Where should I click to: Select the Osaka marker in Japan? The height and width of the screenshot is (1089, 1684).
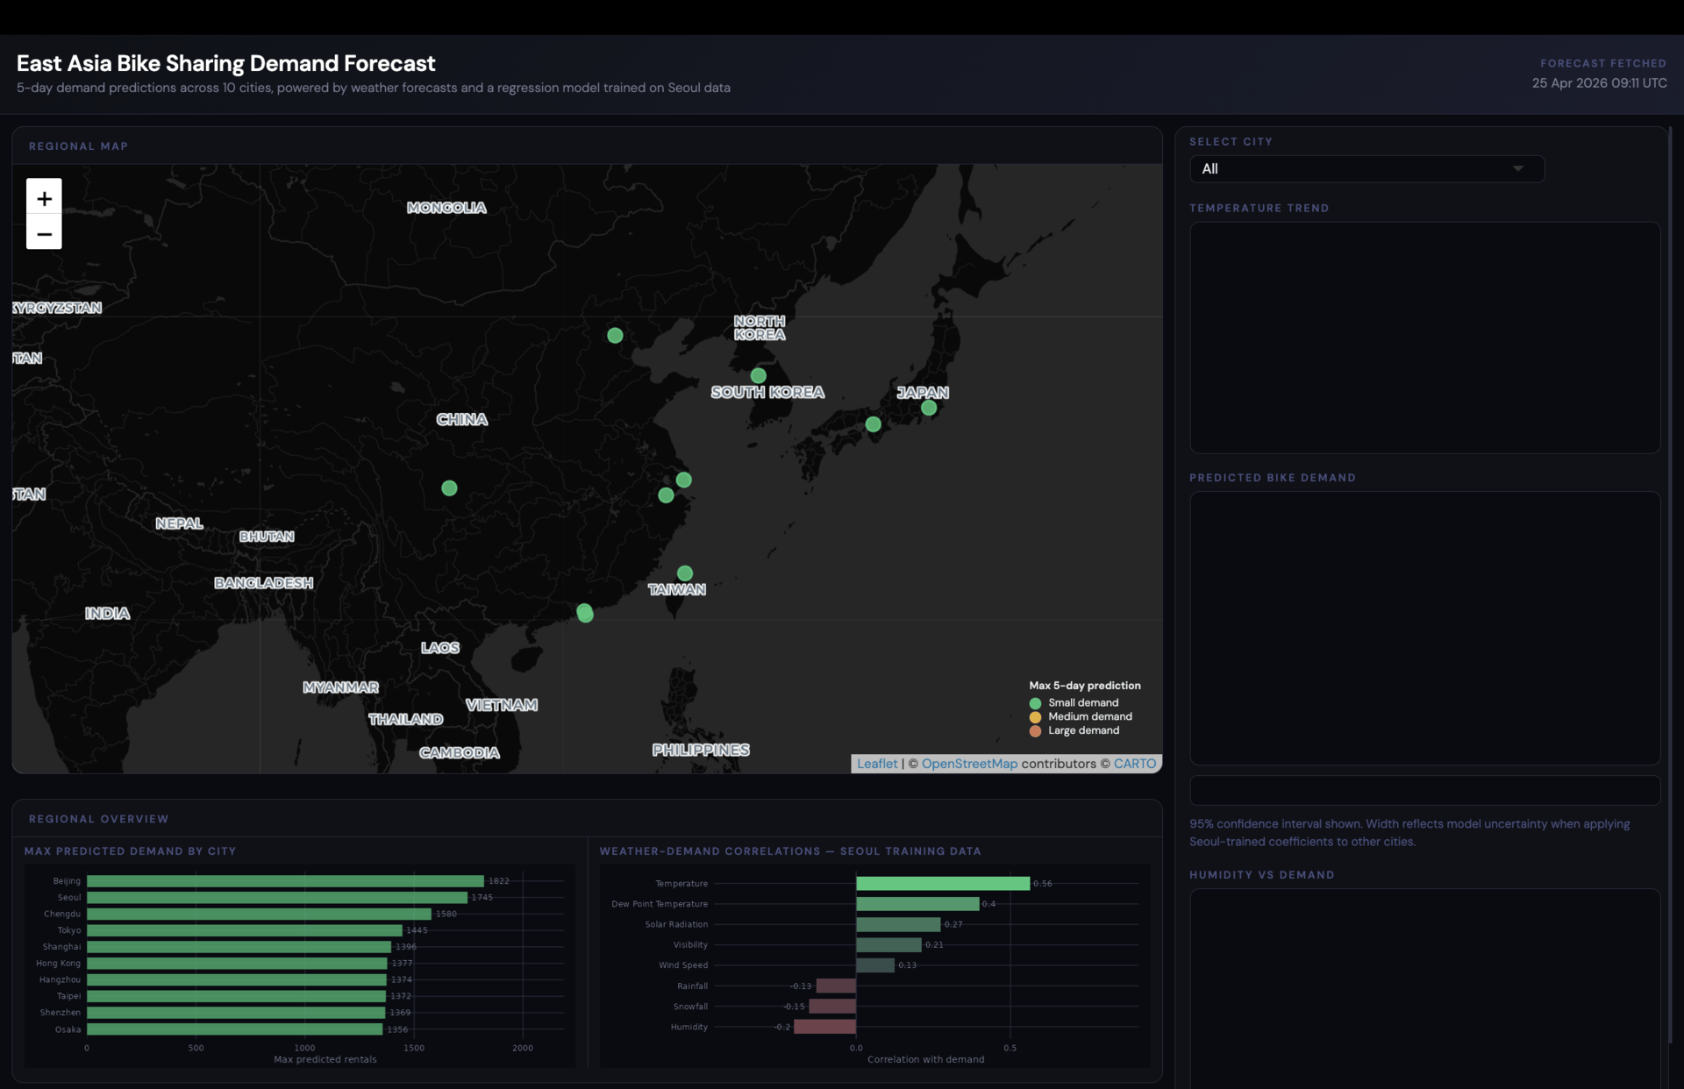(874, 424)
